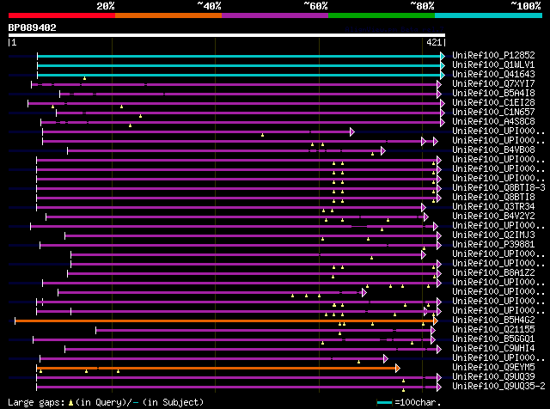Click the cyan arrowhead ending the UniRef100_P12852 alignment

click(x=443, y=56)
